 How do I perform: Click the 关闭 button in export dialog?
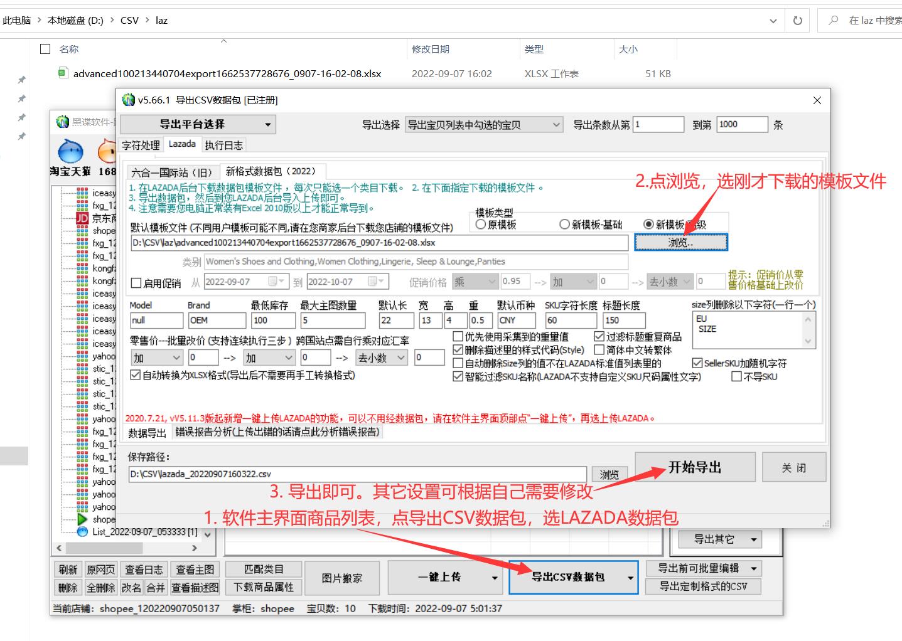tap(794, 468)
